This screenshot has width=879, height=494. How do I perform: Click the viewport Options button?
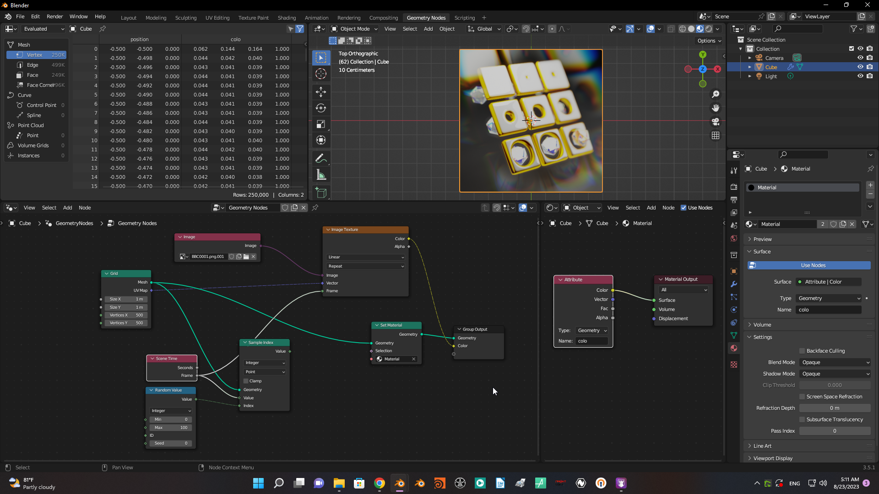(709, 41)
